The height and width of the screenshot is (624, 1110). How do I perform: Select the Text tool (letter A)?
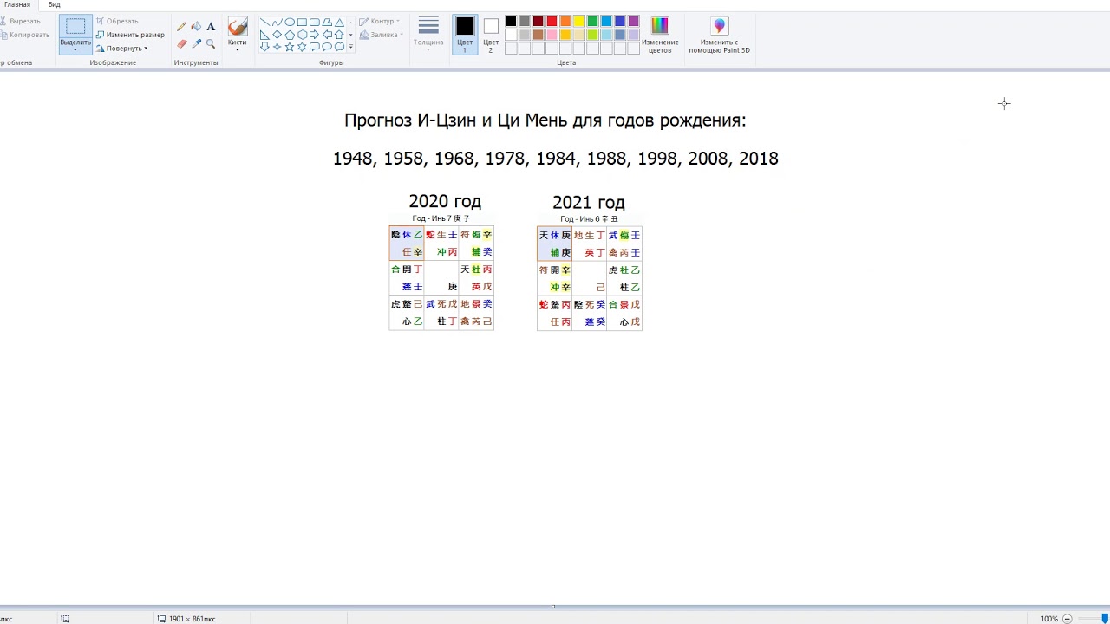(211, 27)
